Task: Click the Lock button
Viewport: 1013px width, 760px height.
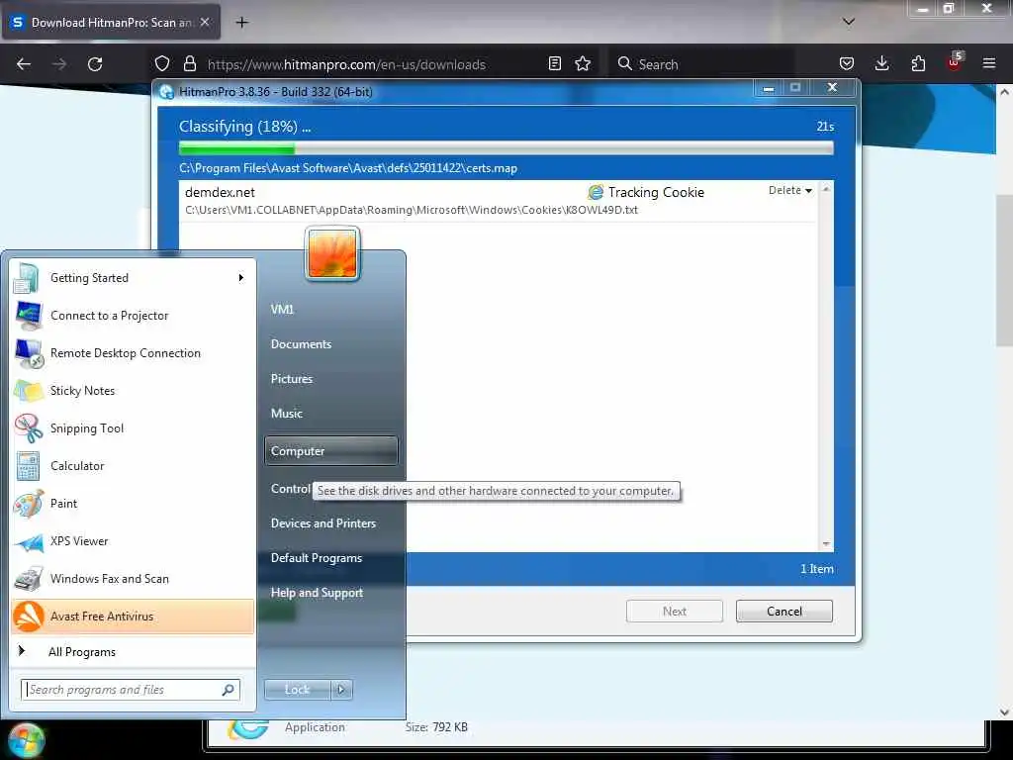Action: click(x=298, y=690)
